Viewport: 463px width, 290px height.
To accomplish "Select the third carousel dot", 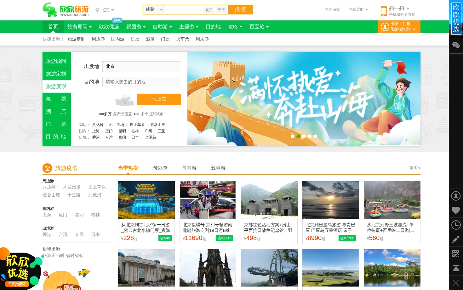I will click(x=304, y=136).
